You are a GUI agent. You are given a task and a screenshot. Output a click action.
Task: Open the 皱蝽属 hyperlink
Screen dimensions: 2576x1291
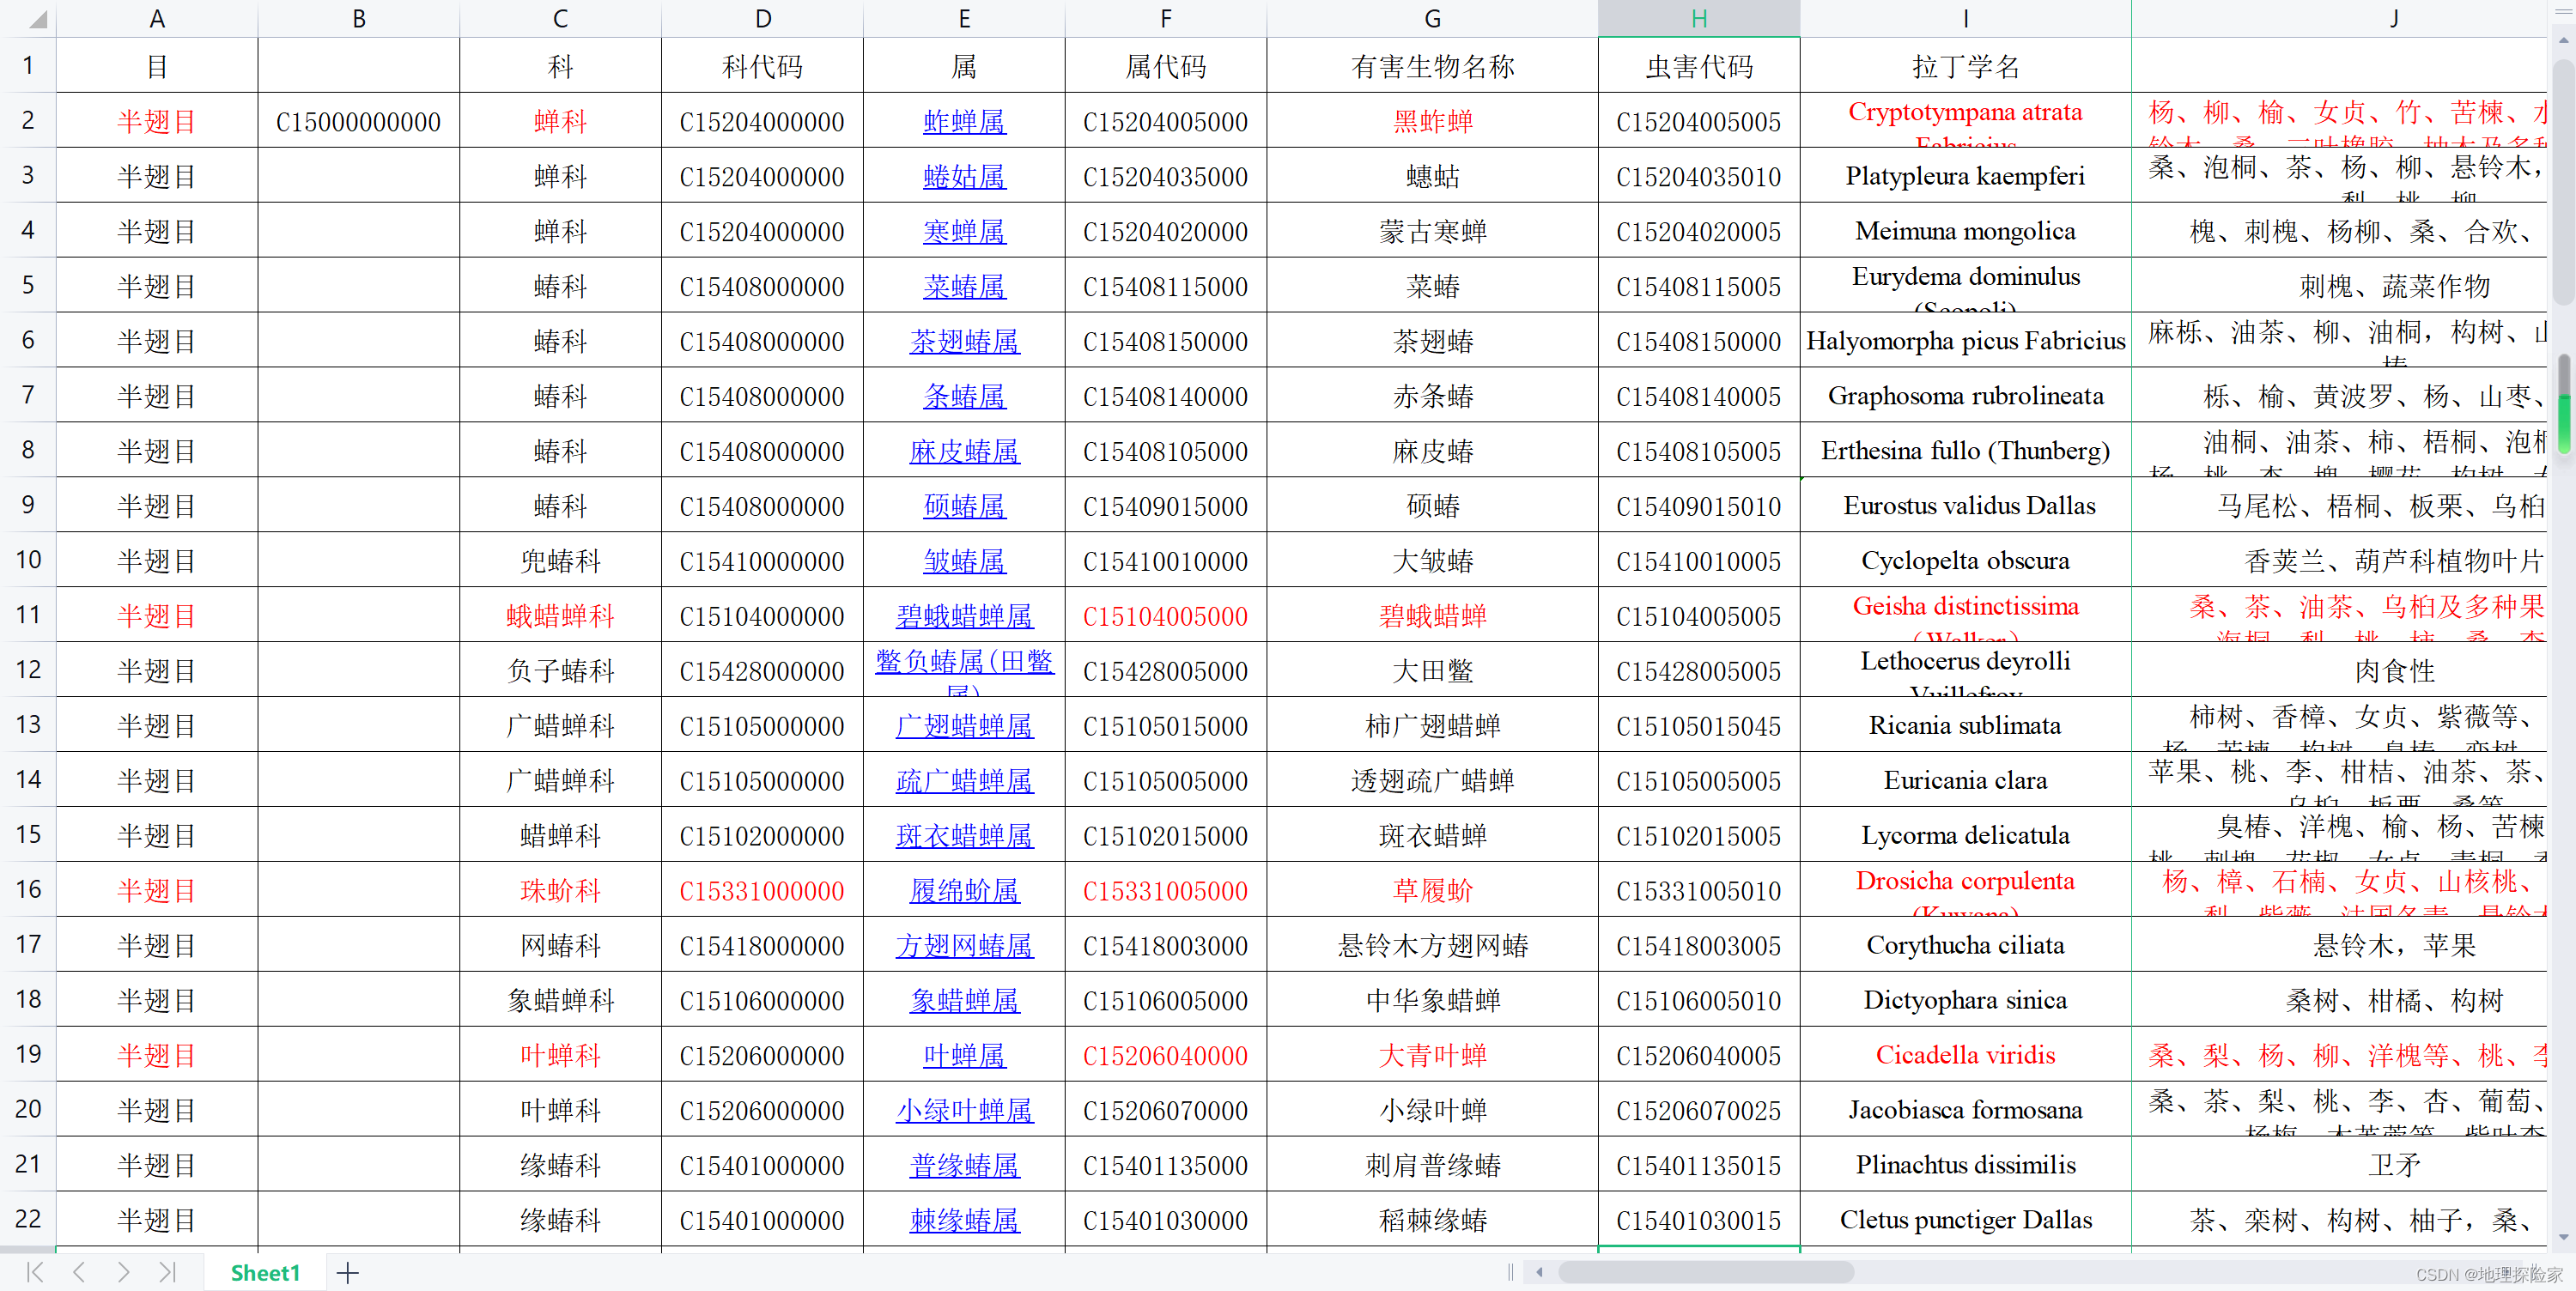964,562
